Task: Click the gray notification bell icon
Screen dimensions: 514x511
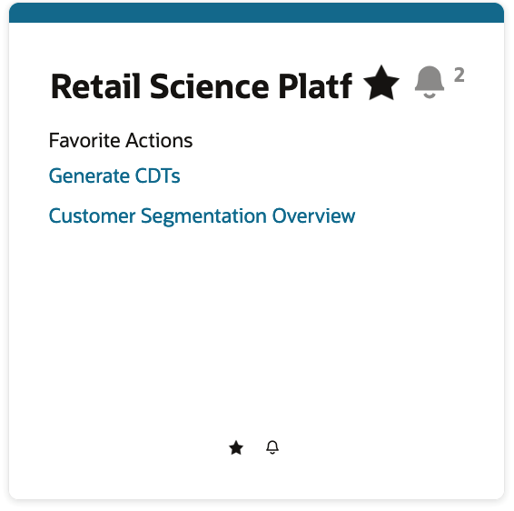Action: (x=430, y=82)
